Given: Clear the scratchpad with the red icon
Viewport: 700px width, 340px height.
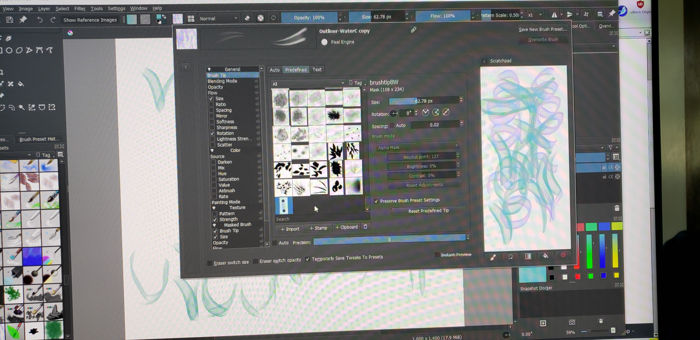Looking at the screenshot, I should [563, 255].
